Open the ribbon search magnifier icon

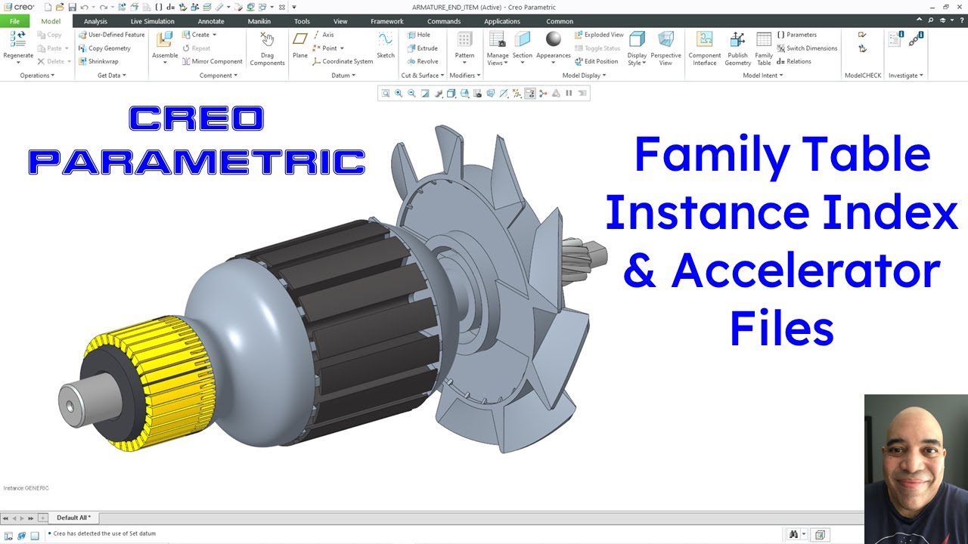(x=930, y=20)
